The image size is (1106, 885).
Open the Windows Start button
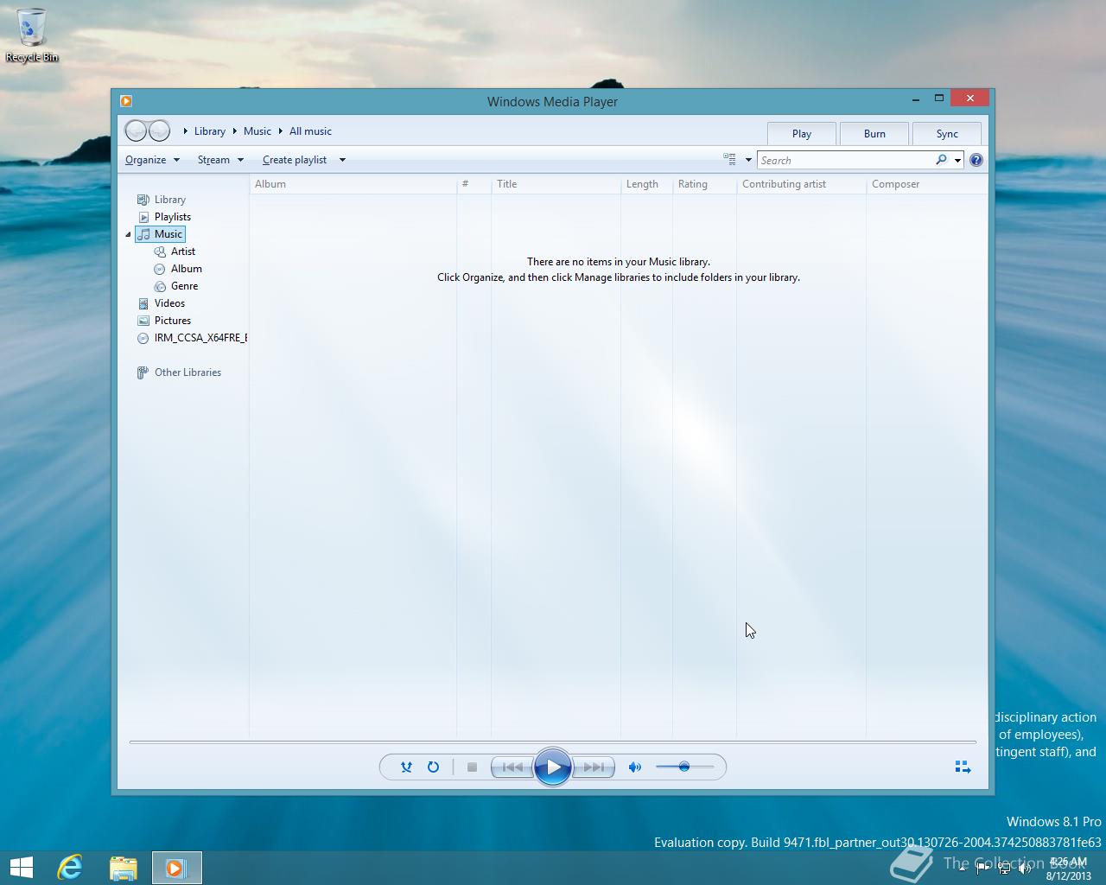coord(22,868)
